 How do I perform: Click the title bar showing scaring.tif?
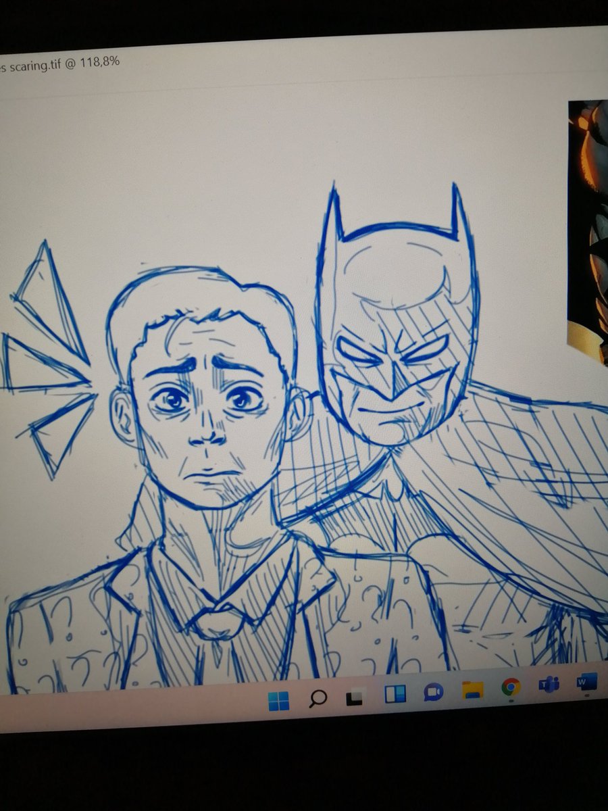click(61, 64)
